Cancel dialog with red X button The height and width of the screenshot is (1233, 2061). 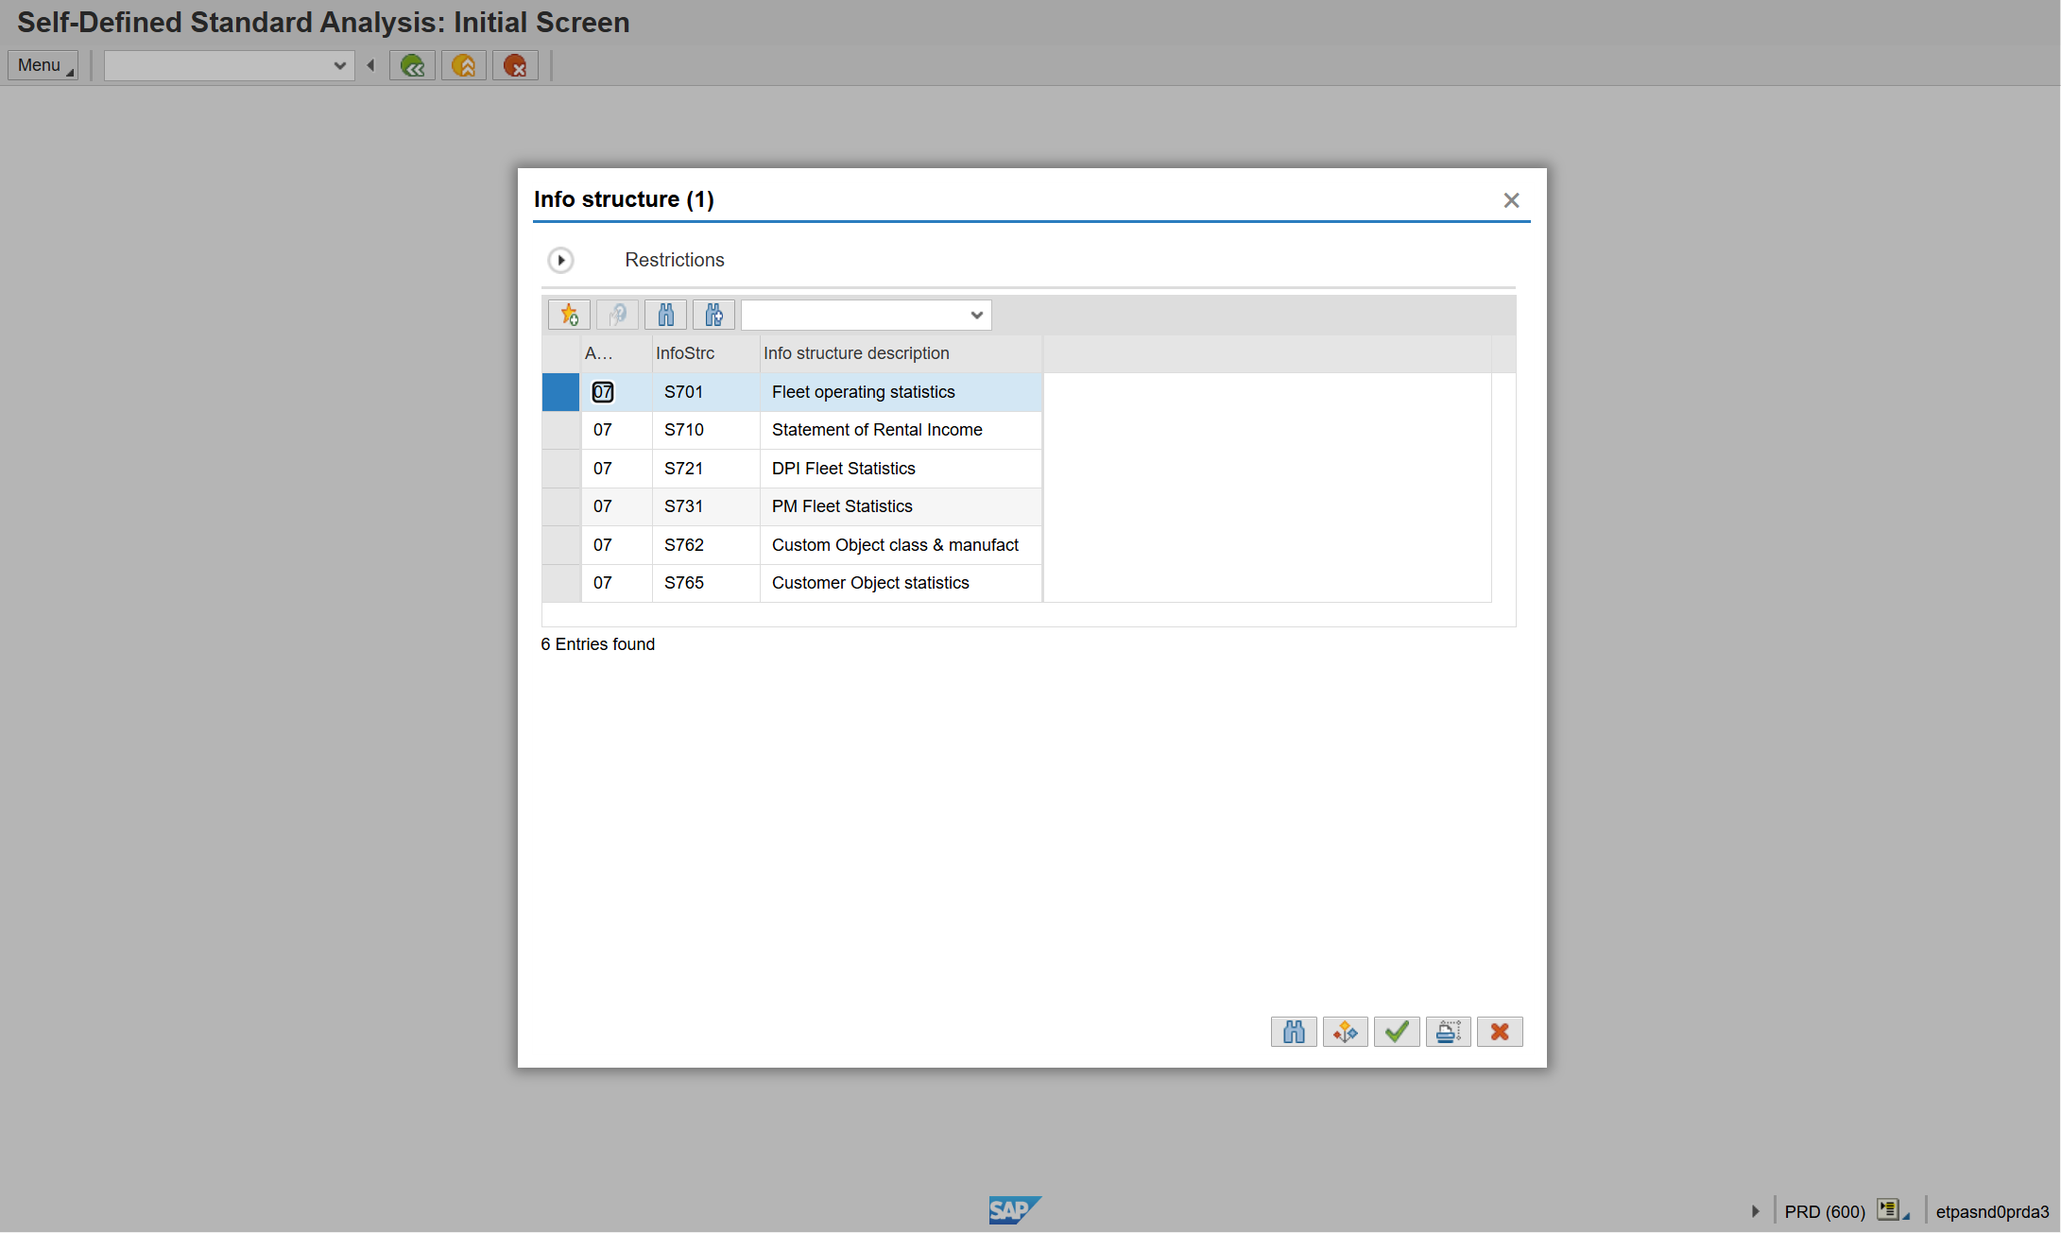(x=1500, y=1032)
